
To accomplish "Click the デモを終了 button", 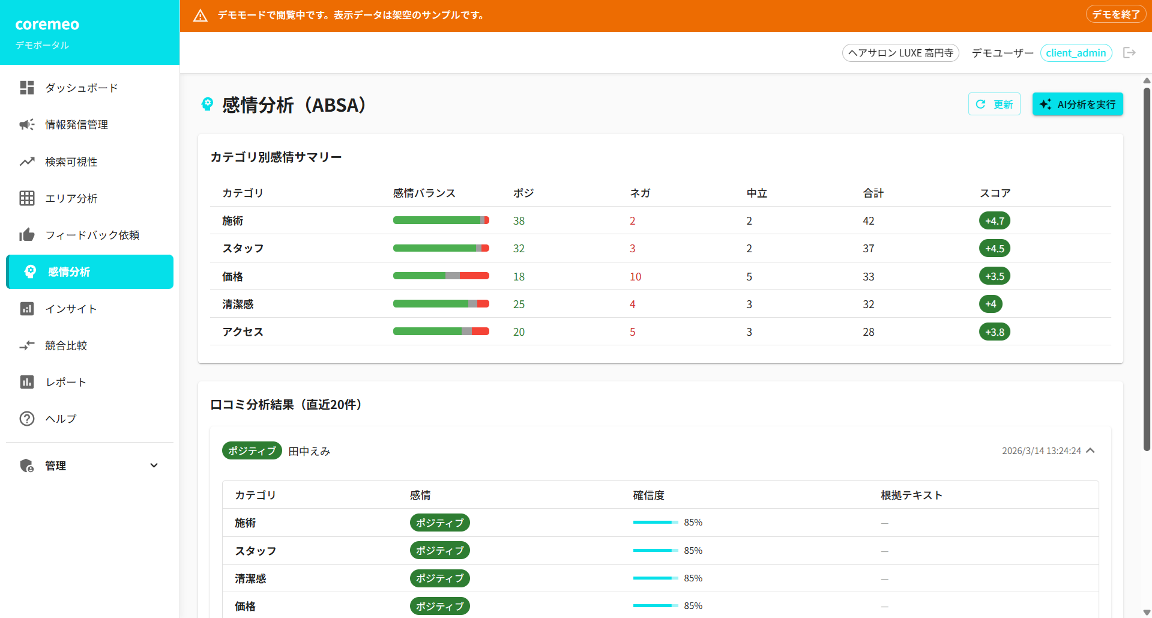I will tap(1116, 14).
